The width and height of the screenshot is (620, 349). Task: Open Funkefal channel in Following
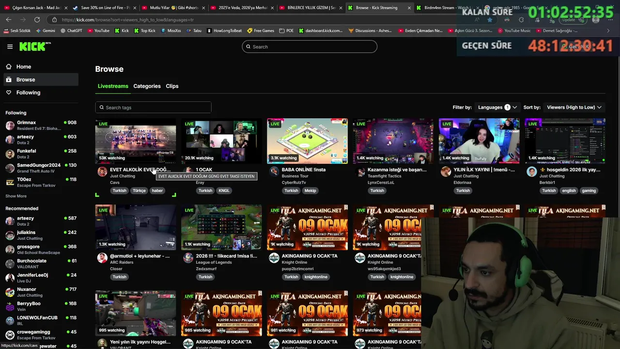tap(41, 154)
